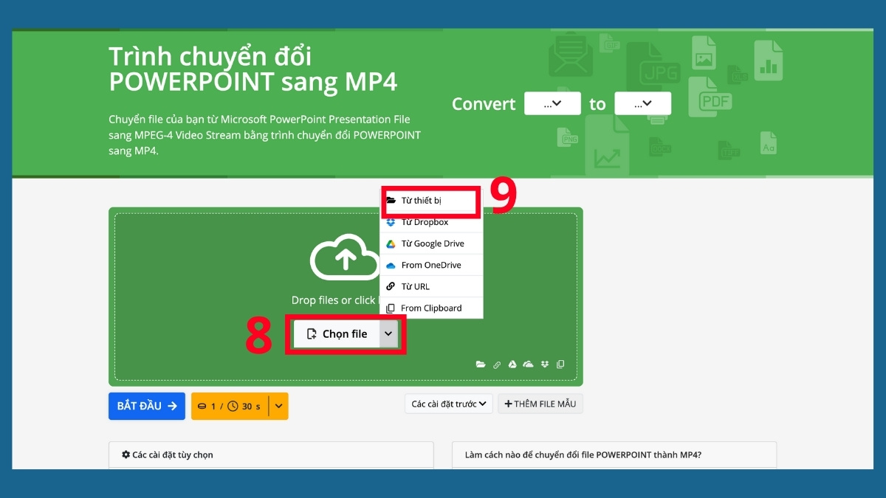Click the clipboard paste icon in the upload area
Viewport: 886px width, 498px height.
point(560,364)
